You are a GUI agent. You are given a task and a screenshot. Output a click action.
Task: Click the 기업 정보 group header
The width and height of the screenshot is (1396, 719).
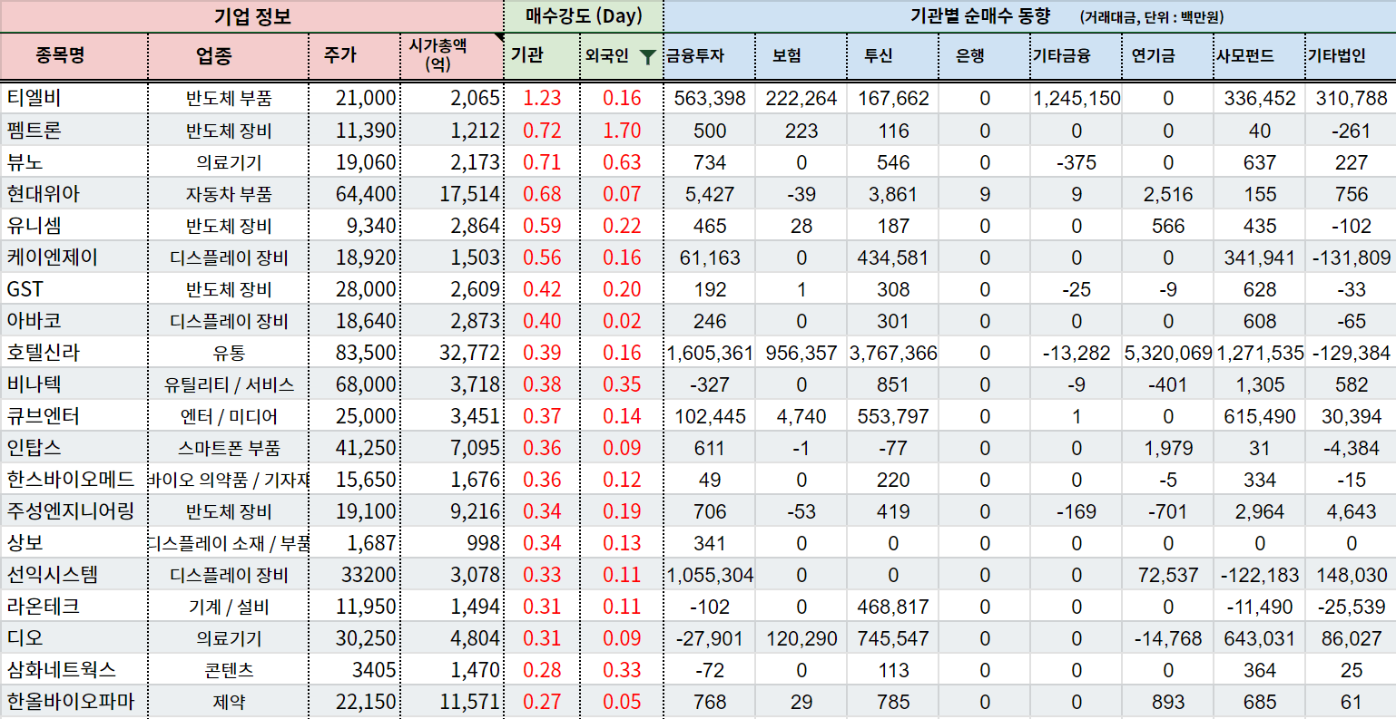point(252,16)
